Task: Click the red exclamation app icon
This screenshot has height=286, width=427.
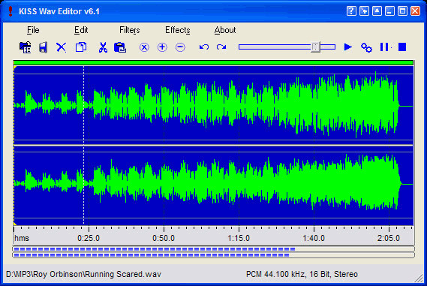Action: [11, 11]
